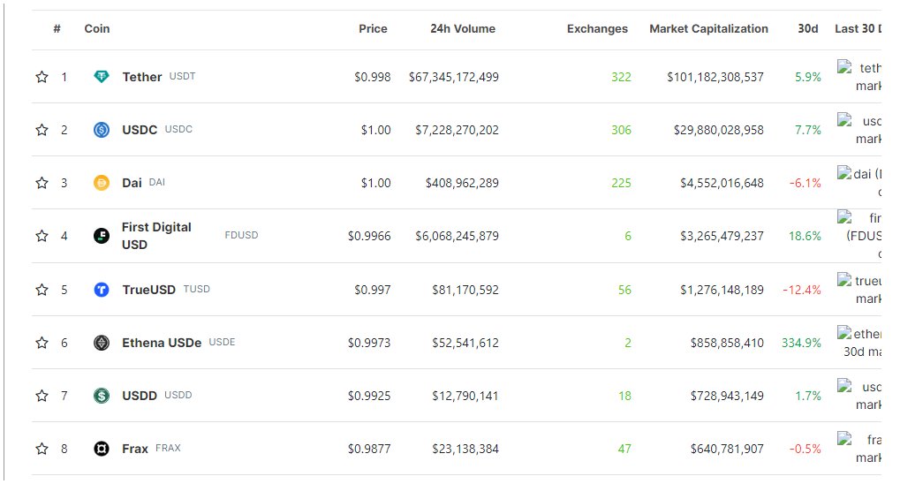The image size is (900, 484).
Task: Sort by 30d change header
Action: [x=808, y=29]
